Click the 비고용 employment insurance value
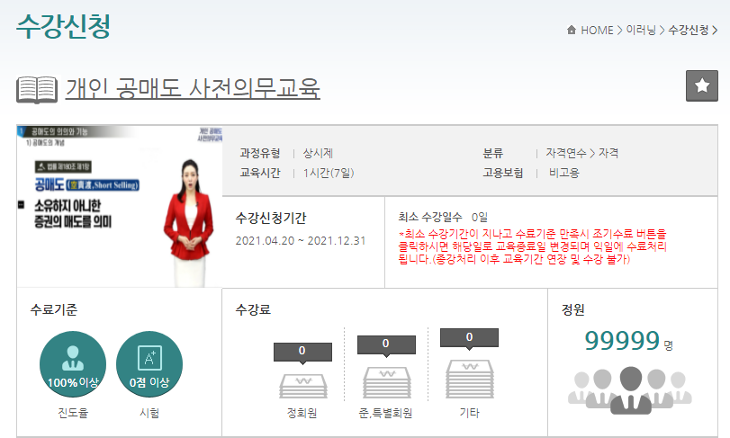 563,173
